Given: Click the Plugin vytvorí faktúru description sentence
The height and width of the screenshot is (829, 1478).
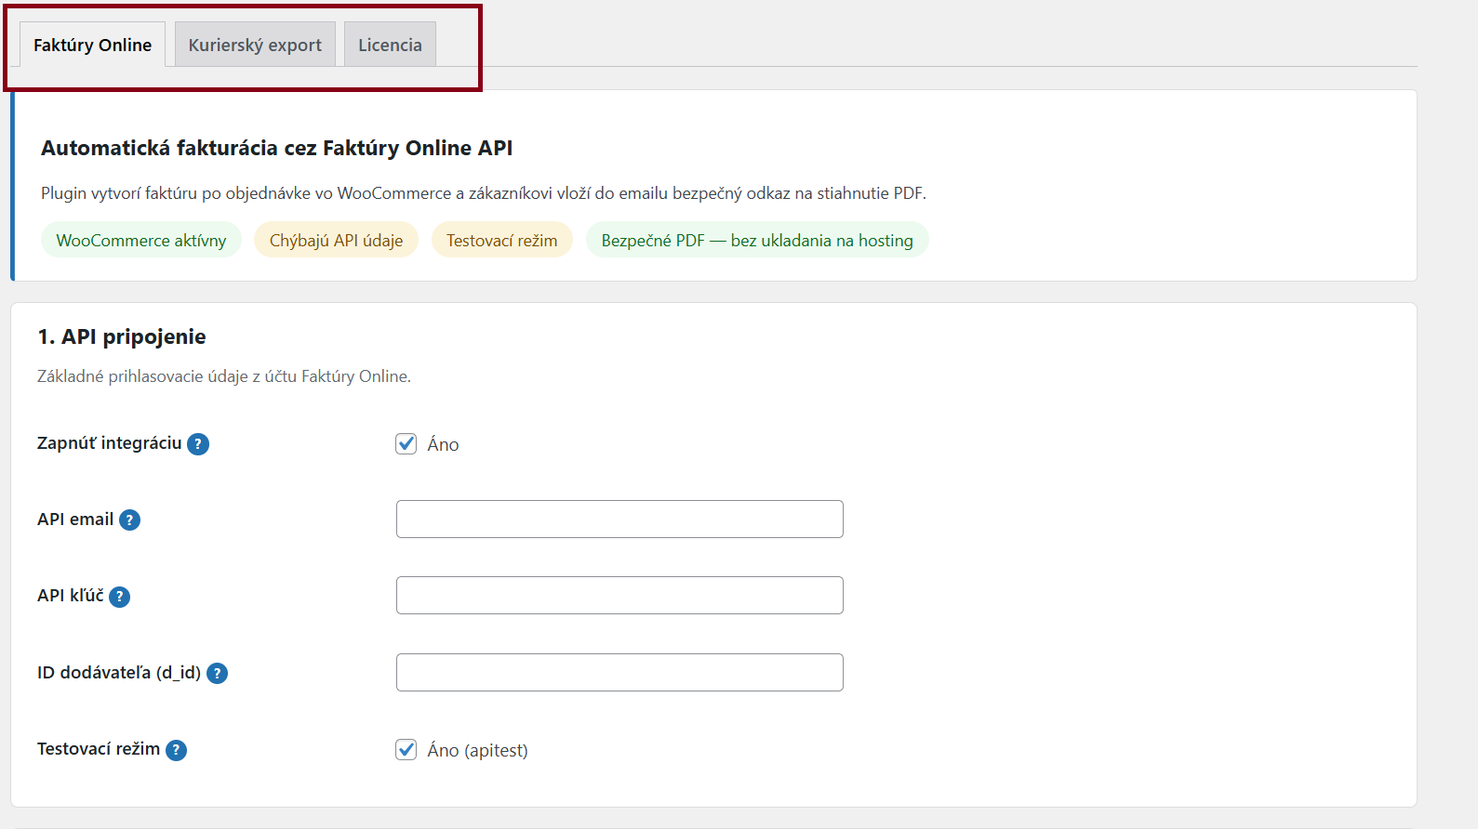Looking at the screenshot, I should click(x=484, y=193).
